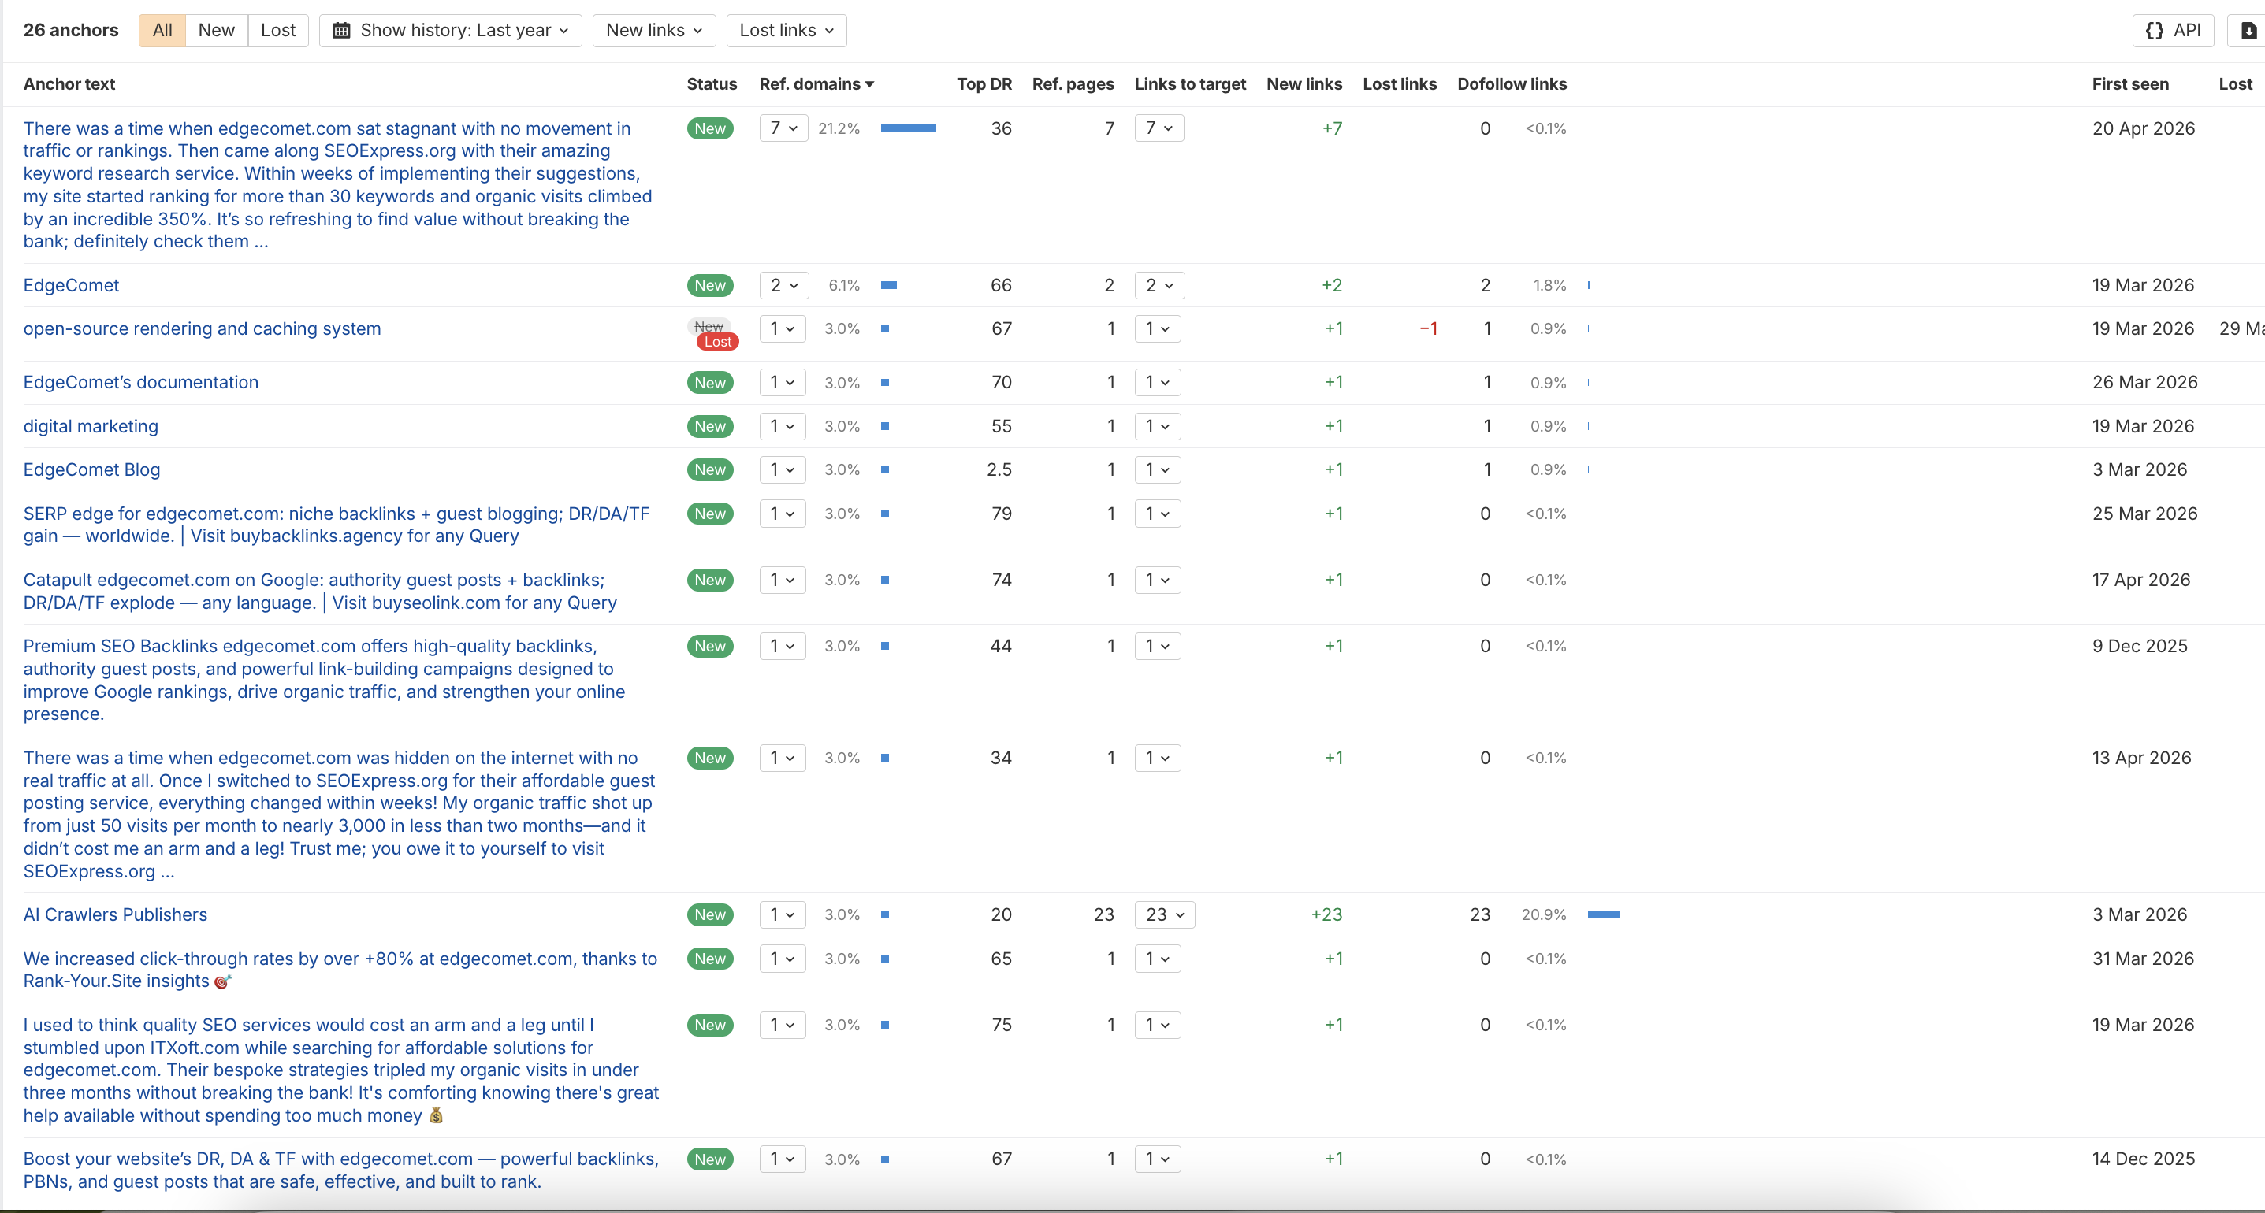Expand the 23 links to target dropdown
This screenshot has width=2265, height=1213.
point(1164,915)
